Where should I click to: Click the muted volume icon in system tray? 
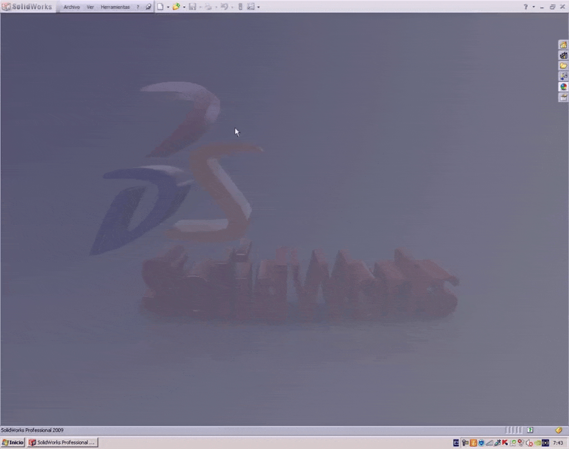pyautogui.click(x=529, y=443)
